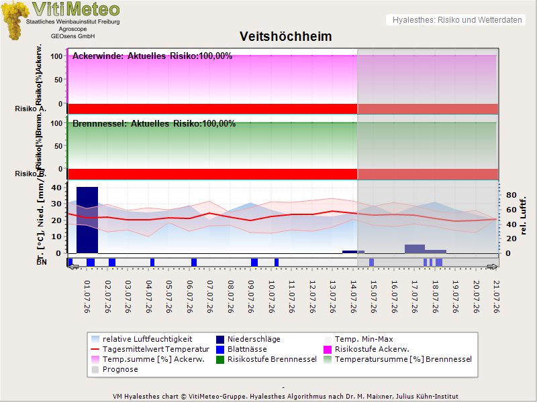The image size is (537, 402).
Task: Click the 14.07.26 date label
Action: (353, 297)
